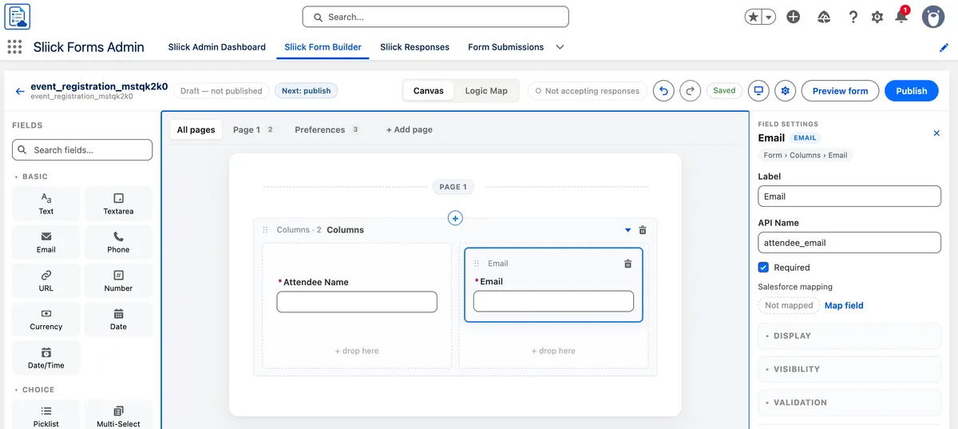This screenshot has height=429, width=958.
Task: Click the global Search box
Action: click(x=435, y=17)
